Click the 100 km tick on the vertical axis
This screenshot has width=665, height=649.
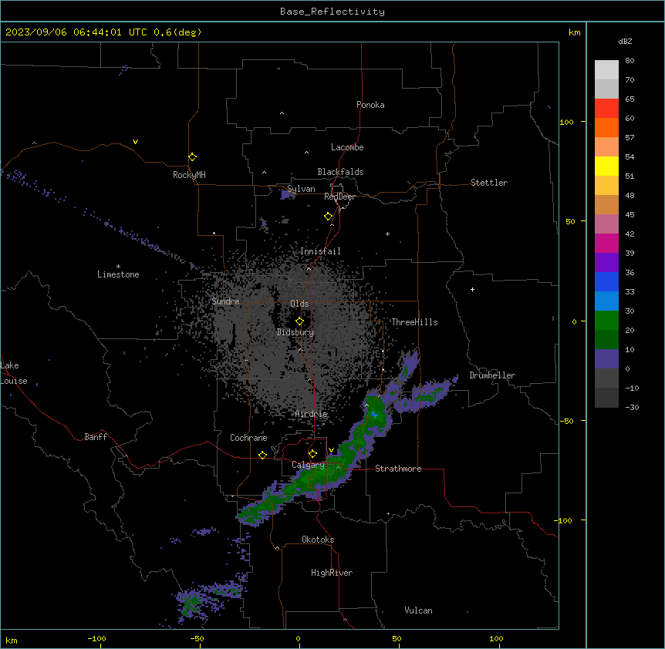pos(566,122)
